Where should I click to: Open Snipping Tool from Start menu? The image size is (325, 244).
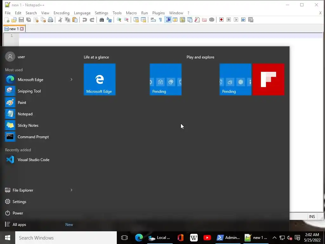click(x=29, y=91)
